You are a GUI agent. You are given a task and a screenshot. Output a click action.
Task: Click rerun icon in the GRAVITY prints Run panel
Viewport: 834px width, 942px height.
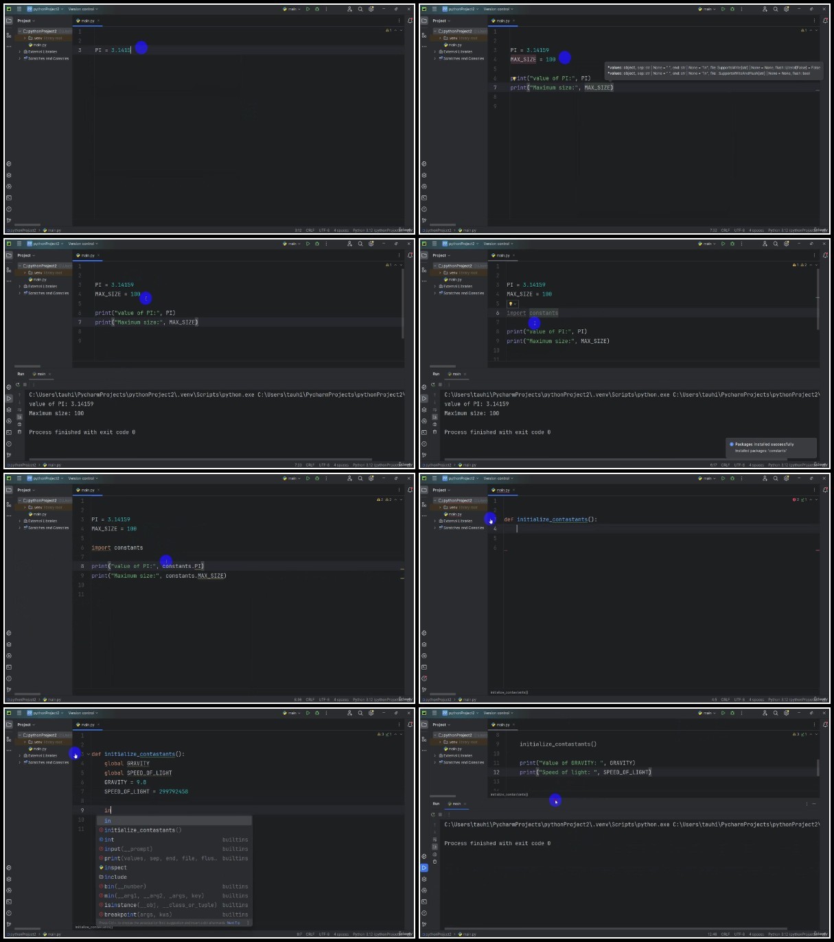[x=433, y=814]
